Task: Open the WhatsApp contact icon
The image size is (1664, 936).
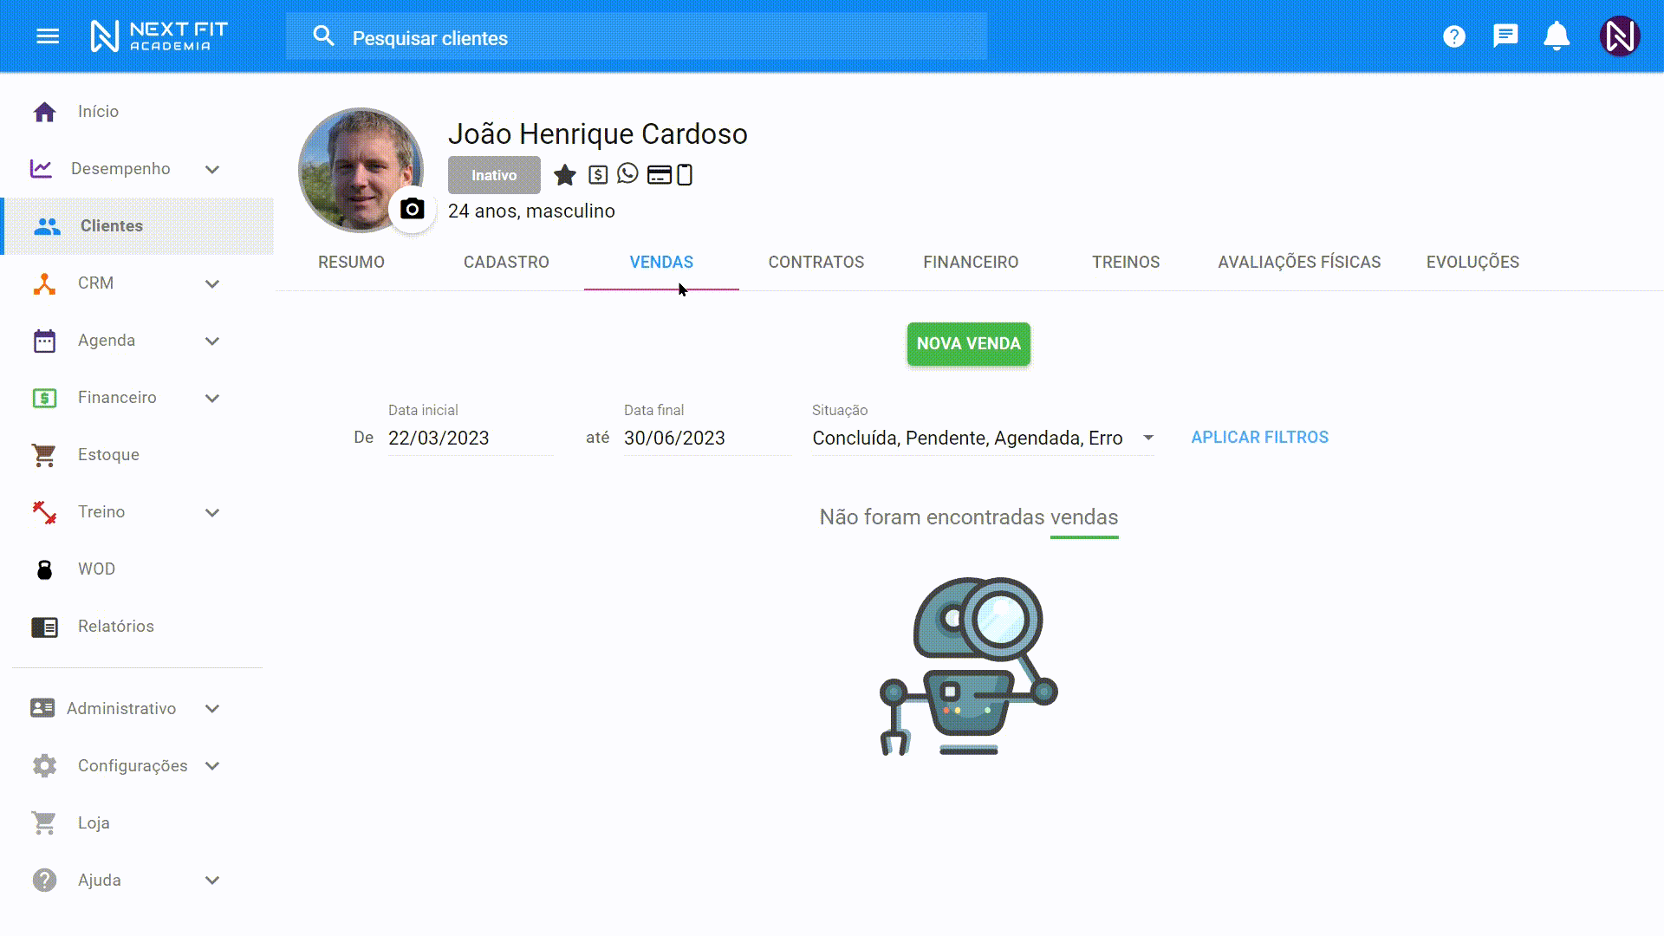Action: click(x=627, y=174)
